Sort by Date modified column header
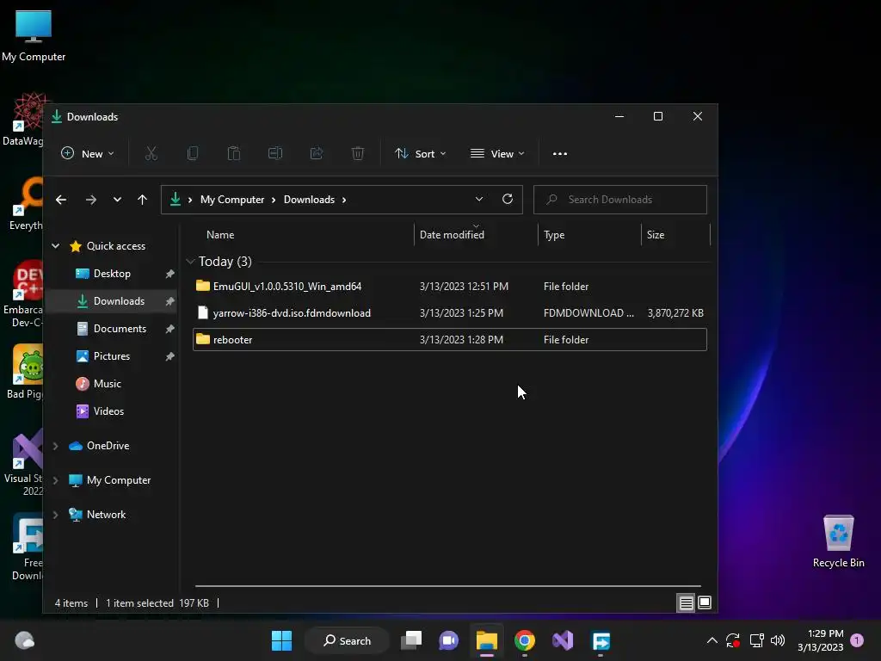The width and height of the screenshot is (881, 661). (476, 235)
